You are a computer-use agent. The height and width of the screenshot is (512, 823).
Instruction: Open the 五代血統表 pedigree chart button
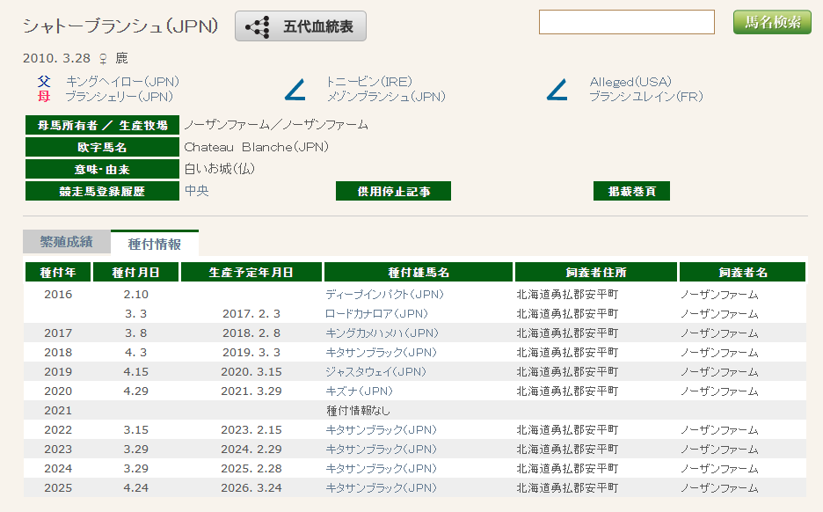click(x=300, y=26)
